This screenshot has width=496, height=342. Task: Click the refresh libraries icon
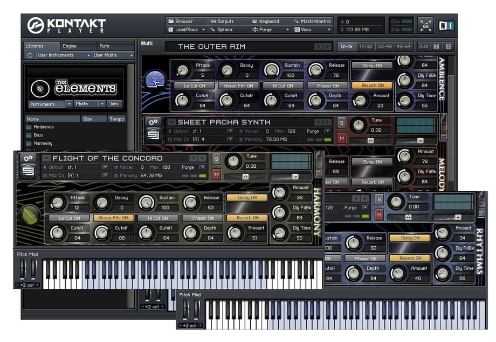pos(30,55)
